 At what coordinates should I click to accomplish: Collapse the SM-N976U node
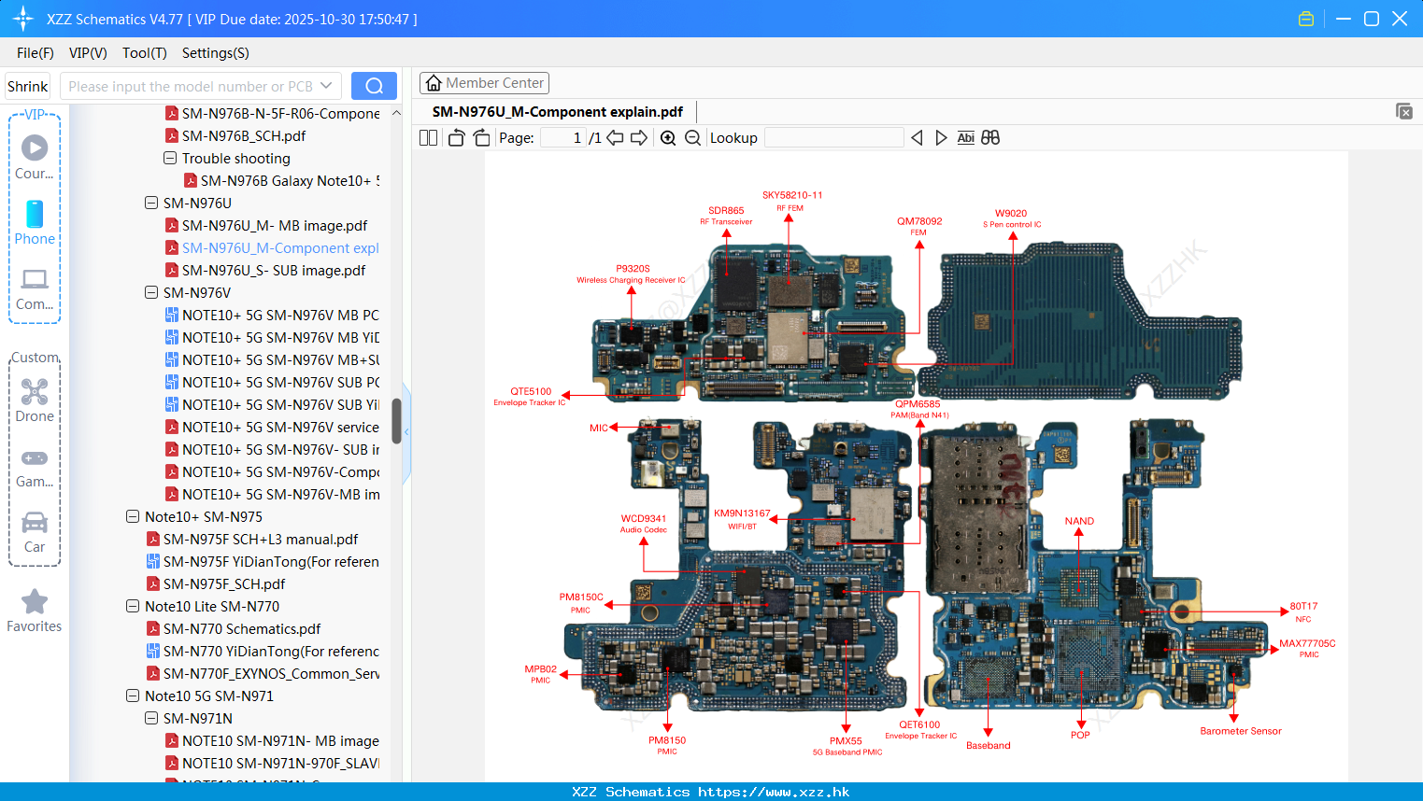click(151, 204)
